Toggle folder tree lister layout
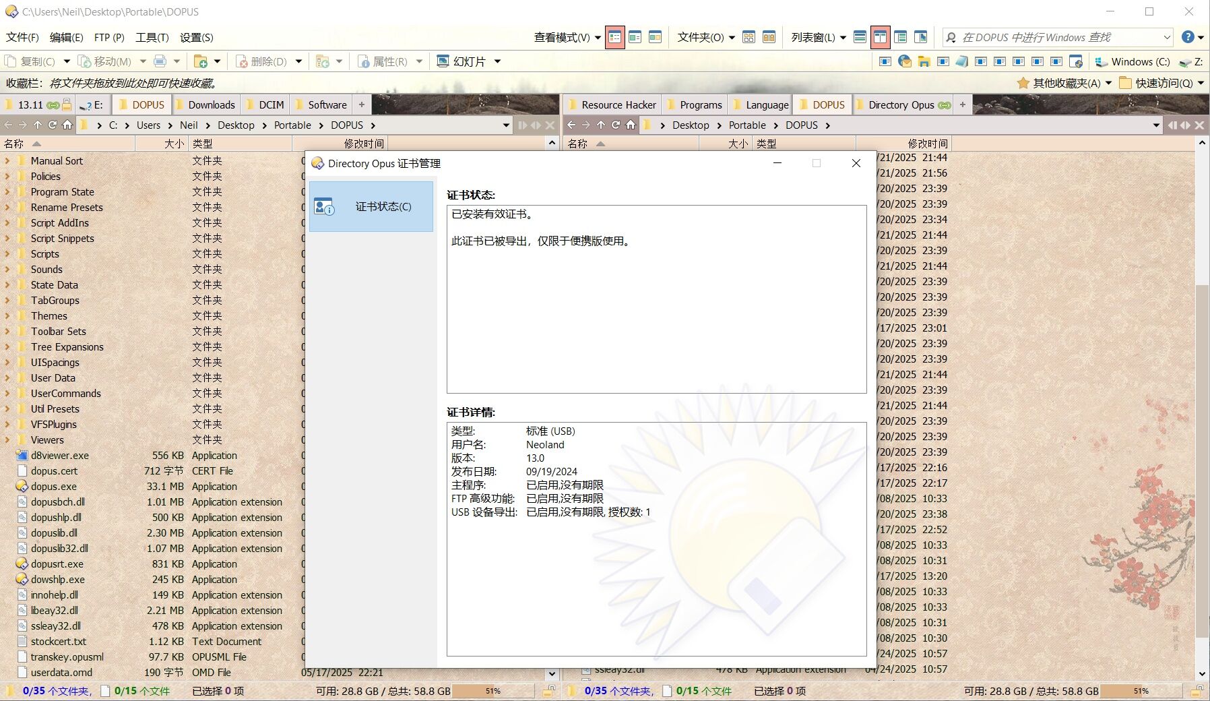The image size is (1210, 701). coord(900,37)
